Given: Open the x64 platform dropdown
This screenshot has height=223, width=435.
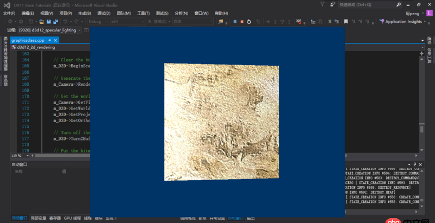Looking at the screenshot, I should click(127, 22).
